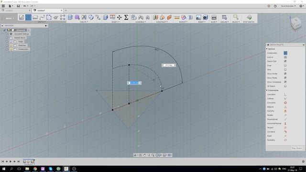This screenshot has width=306, height=172.
Task: Expand the Origin tree node
Action: pos(7,42)
